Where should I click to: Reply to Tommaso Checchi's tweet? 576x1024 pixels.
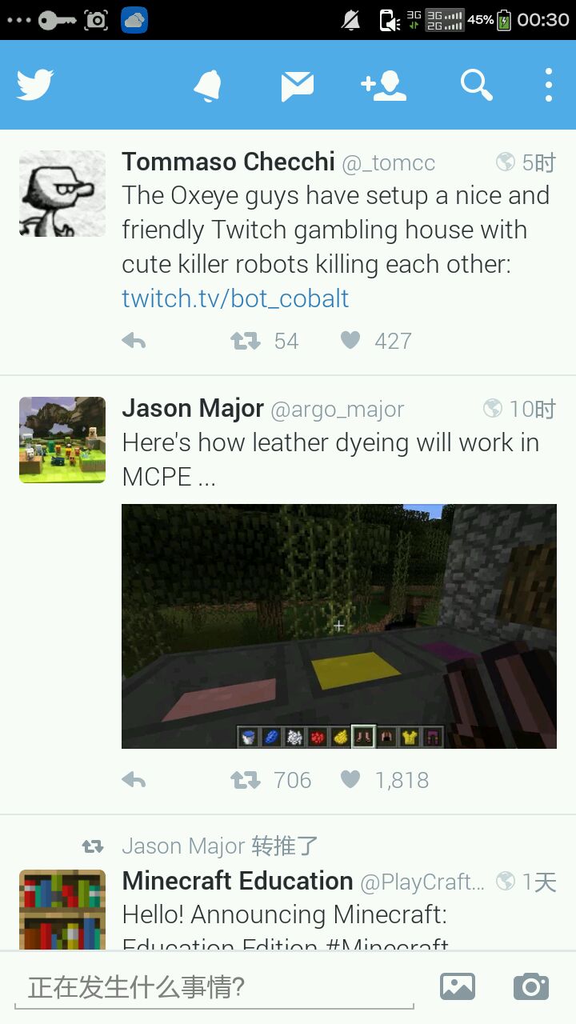pyautogui.click(x=134, y=341)
